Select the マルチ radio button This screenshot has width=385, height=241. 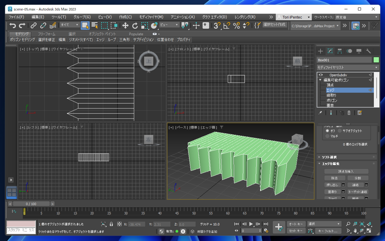pyautogui.click(x=327, y=136)
